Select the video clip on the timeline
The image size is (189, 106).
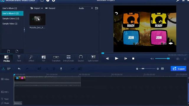point(47,81)
